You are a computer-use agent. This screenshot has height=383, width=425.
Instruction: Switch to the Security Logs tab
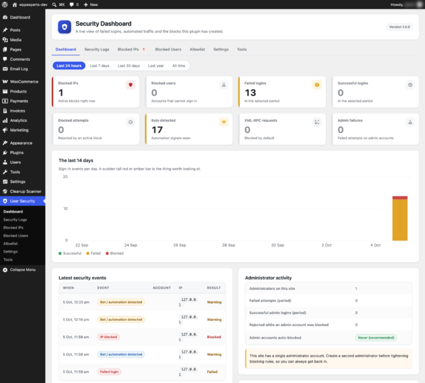click(97, 49)
